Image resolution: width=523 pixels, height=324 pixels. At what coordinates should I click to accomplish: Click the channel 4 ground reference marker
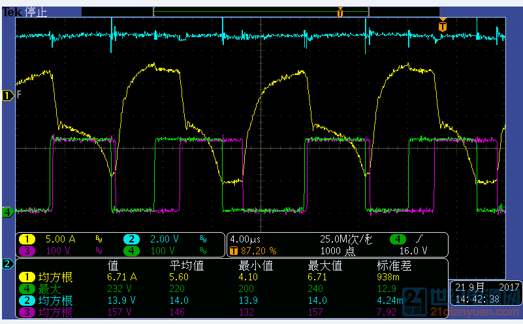pos(7,212)
